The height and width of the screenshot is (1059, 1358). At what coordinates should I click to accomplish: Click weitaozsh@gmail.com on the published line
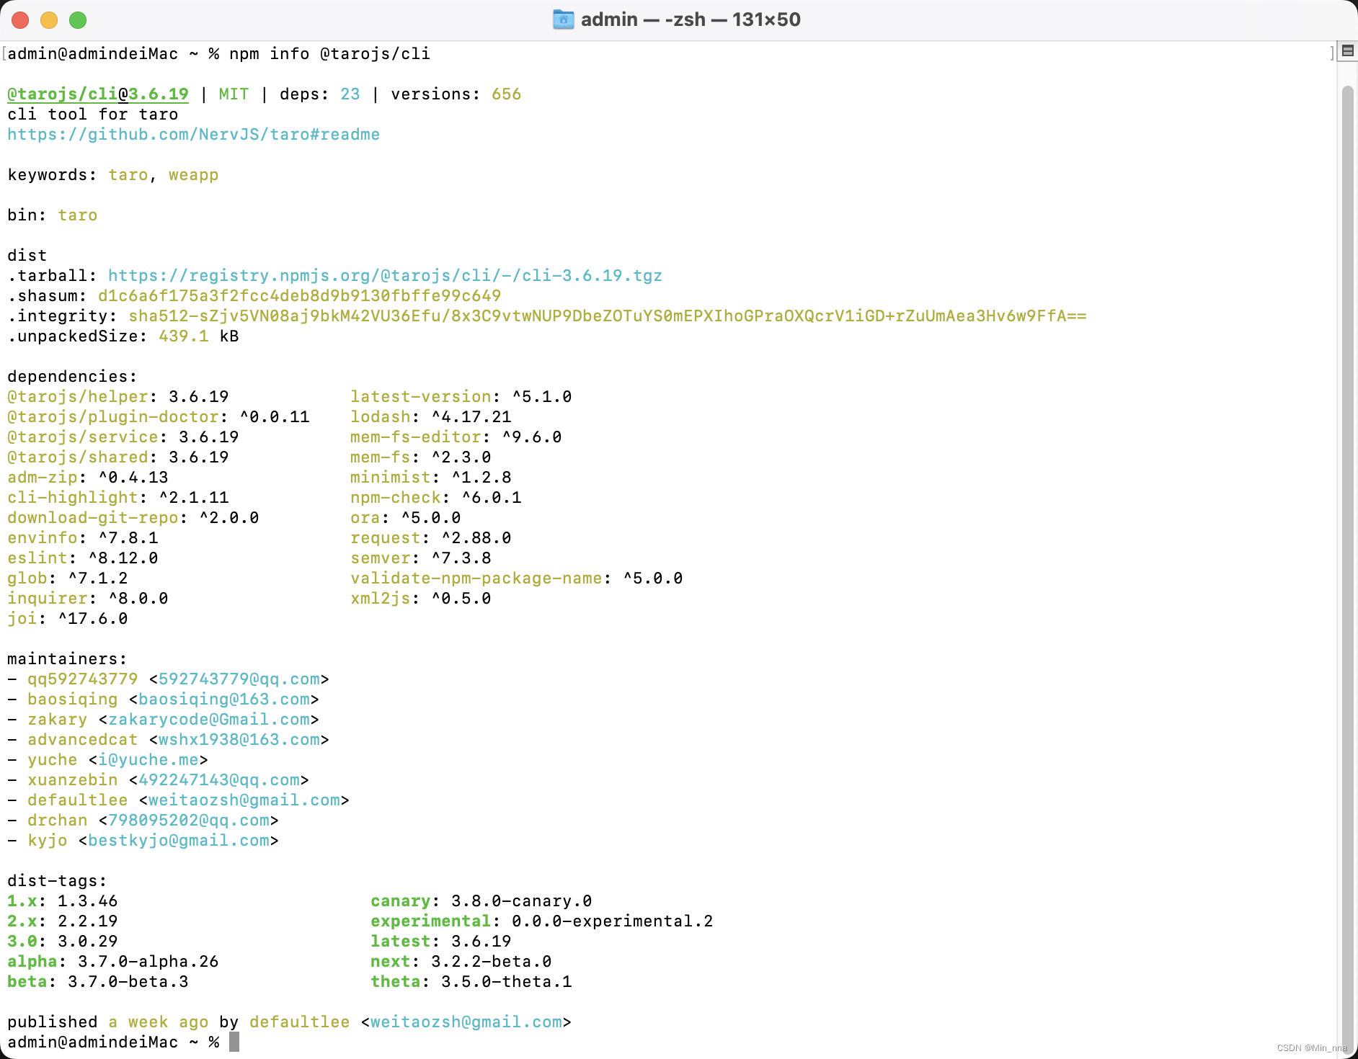tap(466, 1022)
